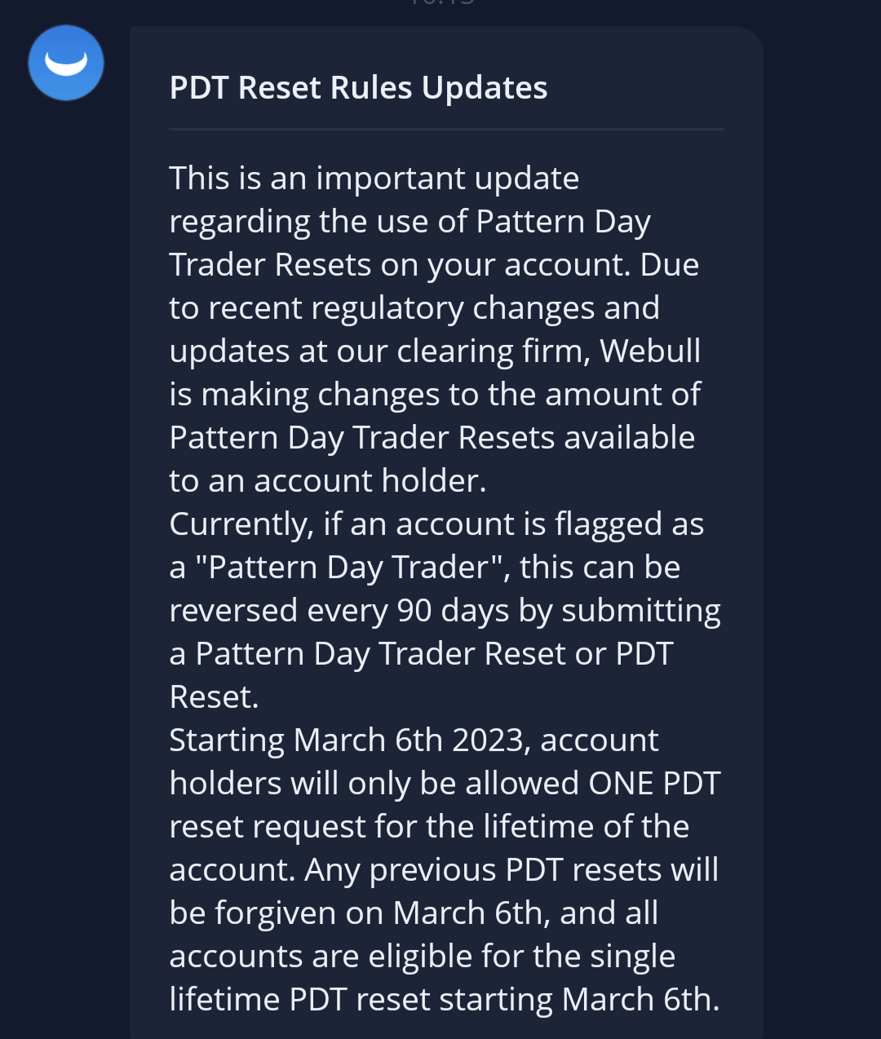The height and width of the screenshot is (1039, 881).
Task: Open the "PDT Reset Rules Updates" message title
Action: point(358,88)
